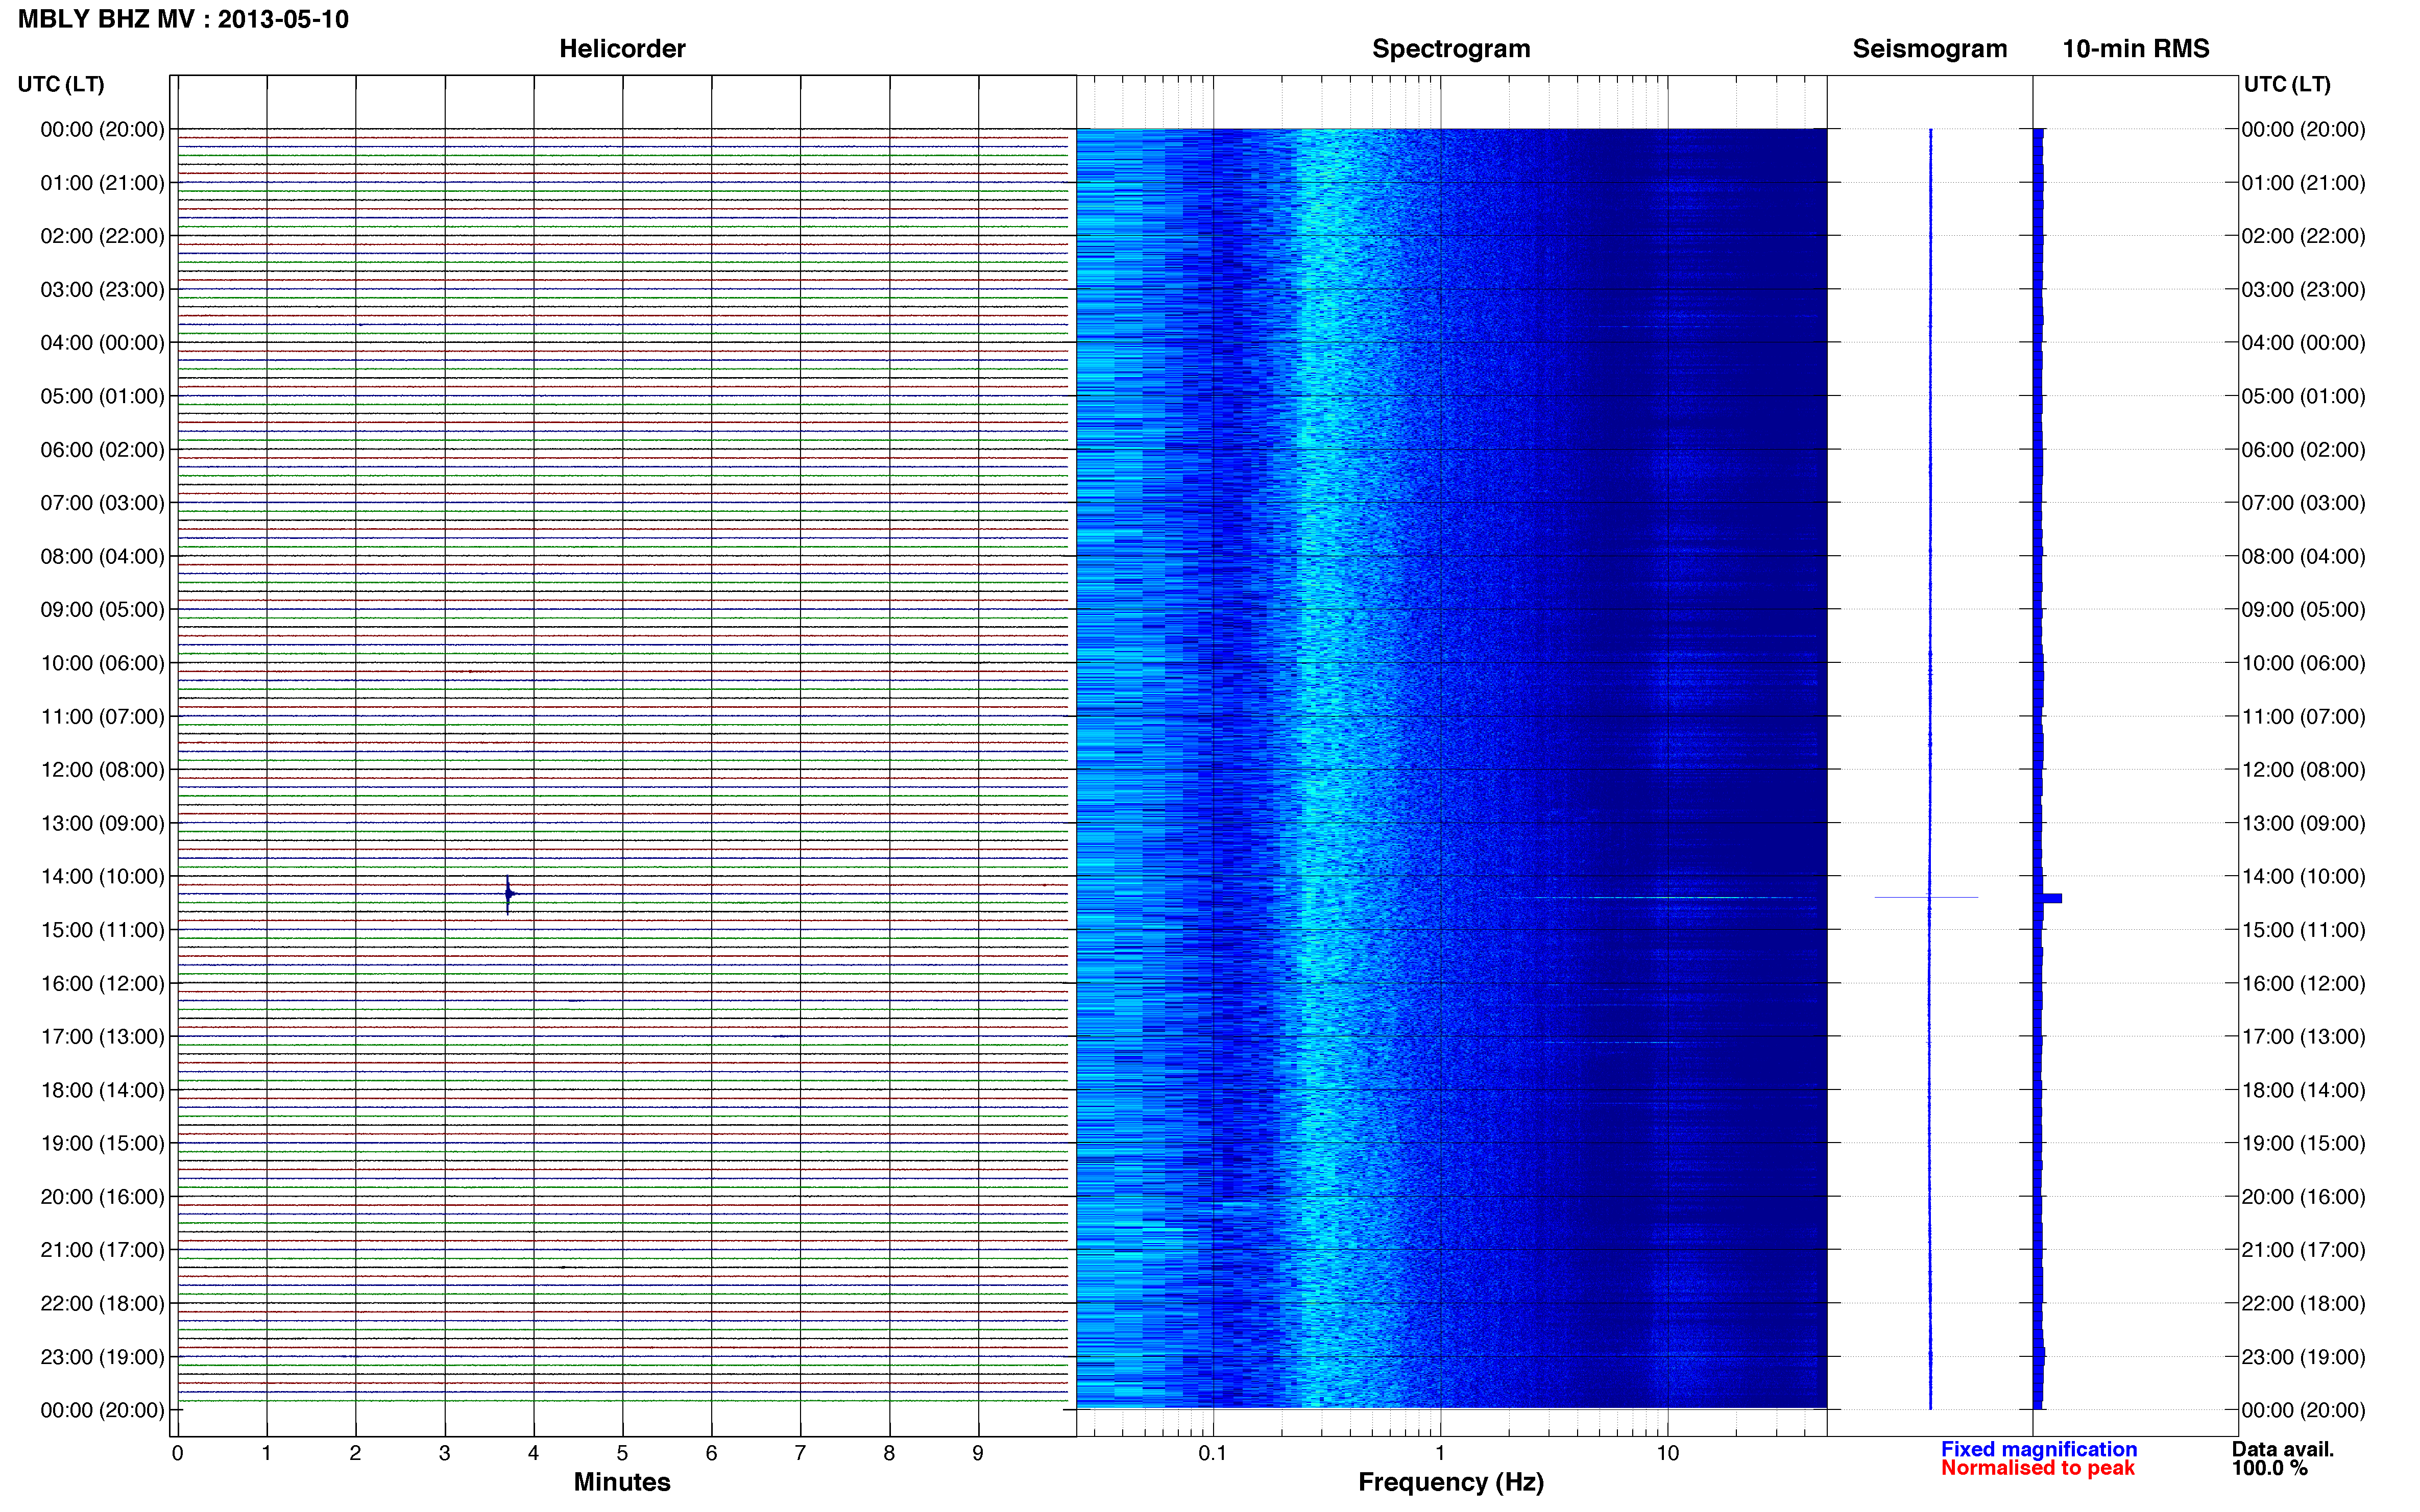Click right-side time label '18:00 (14:00)'
2420x1512 pixels.
[2303, 1090]
